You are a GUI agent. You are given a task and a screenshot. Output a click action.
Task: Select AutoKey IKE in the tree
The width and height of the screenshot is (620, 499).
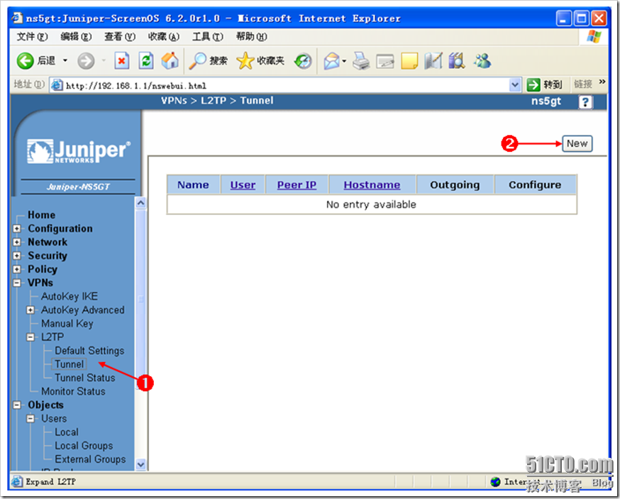(x=70, y=297)
